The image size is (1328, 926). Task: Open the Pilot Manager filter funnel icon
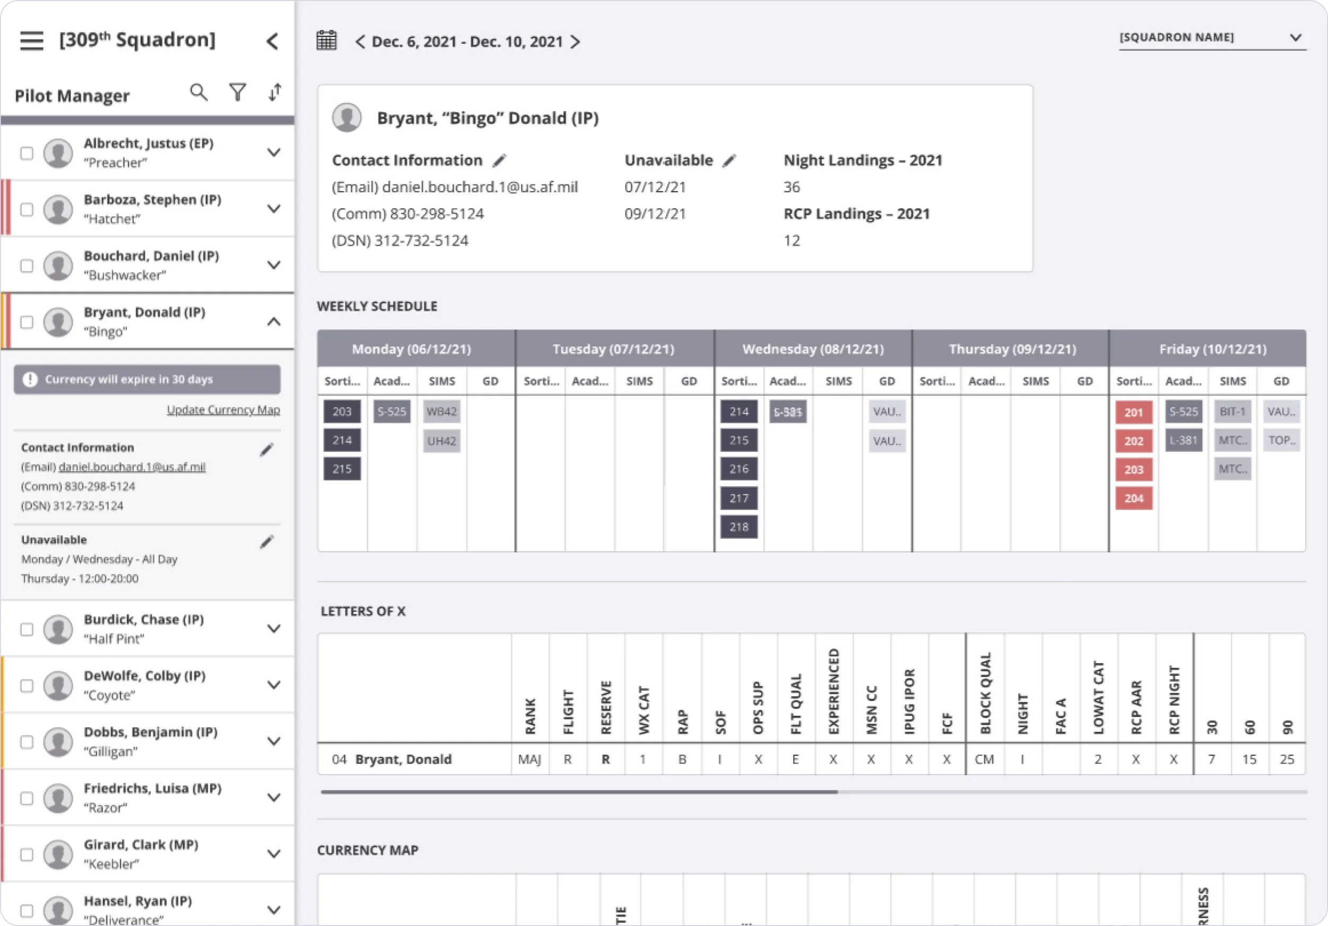click(238, 92)
